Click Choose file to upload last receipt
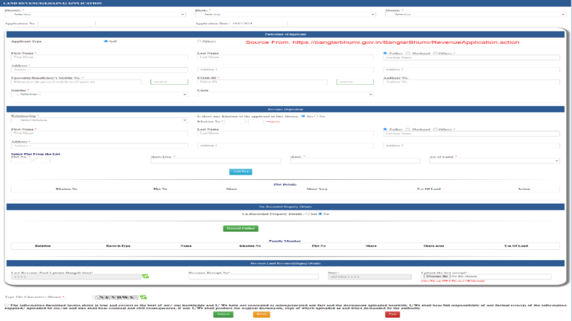Image resolution: width=572 pixels, height=321 pixels. click(x=436, y=276)
